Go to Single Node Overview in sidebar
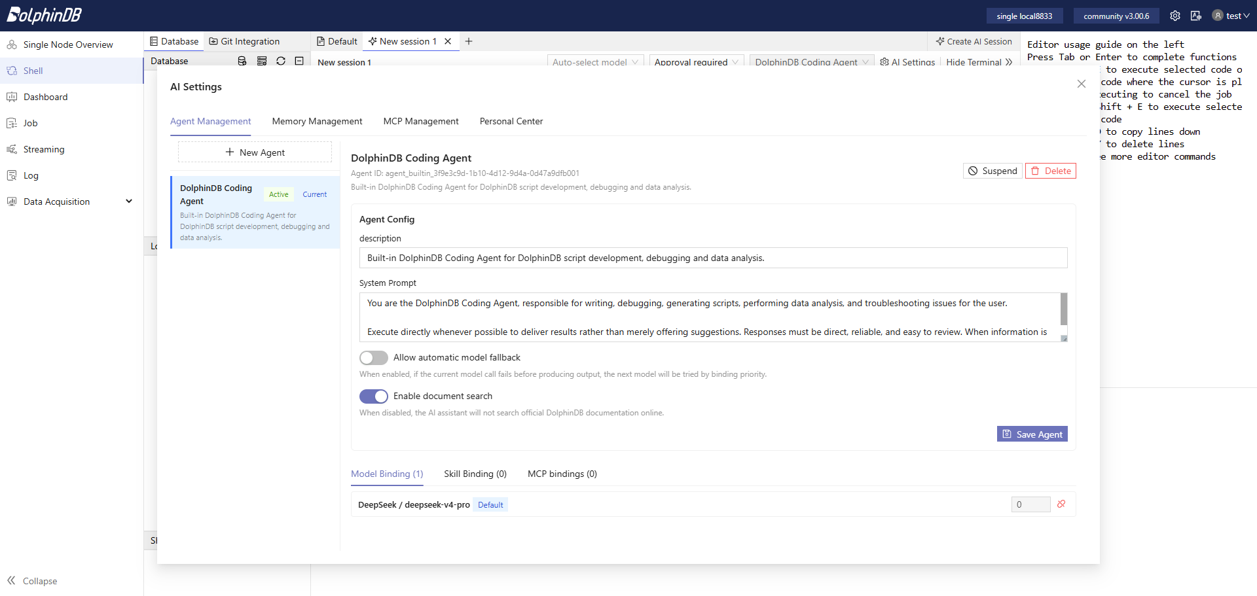The image size is (1257, 596). (71, 44)
